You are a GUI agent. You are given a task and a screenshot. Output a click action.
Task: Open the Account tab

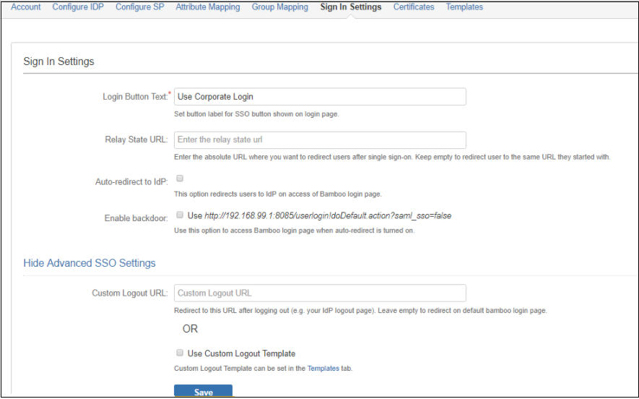point(26,7)
